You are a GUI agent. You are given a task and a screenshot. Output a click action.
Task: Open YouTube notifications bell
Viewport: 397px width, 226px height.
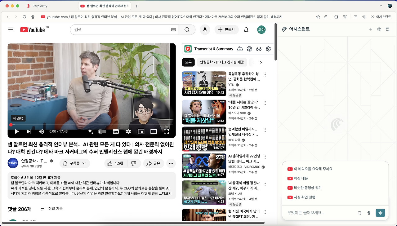coord(246,30)
